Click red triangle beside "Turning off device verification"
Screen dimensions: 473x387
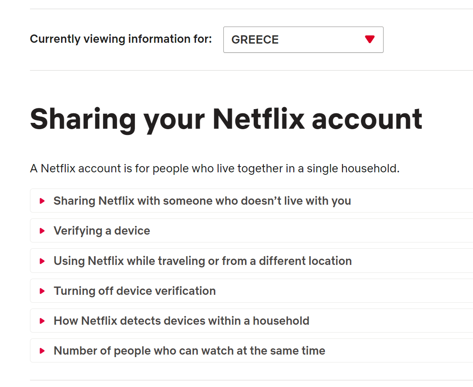coord(42,291)
